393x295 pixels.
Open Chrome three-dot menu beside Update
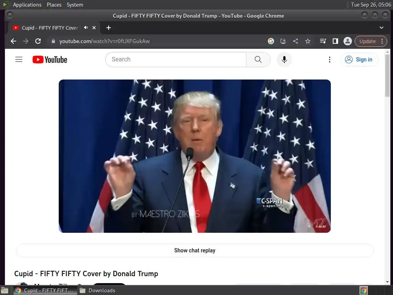[x=382, y=41]
